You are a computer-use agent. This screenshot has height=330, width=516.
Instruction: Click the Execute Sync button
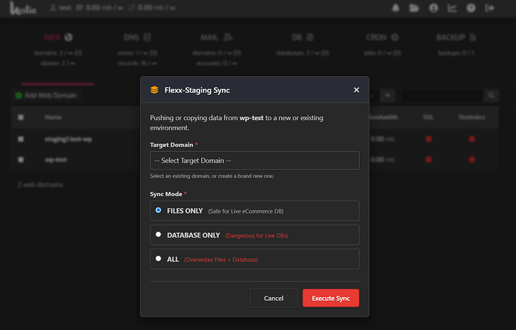331,298
